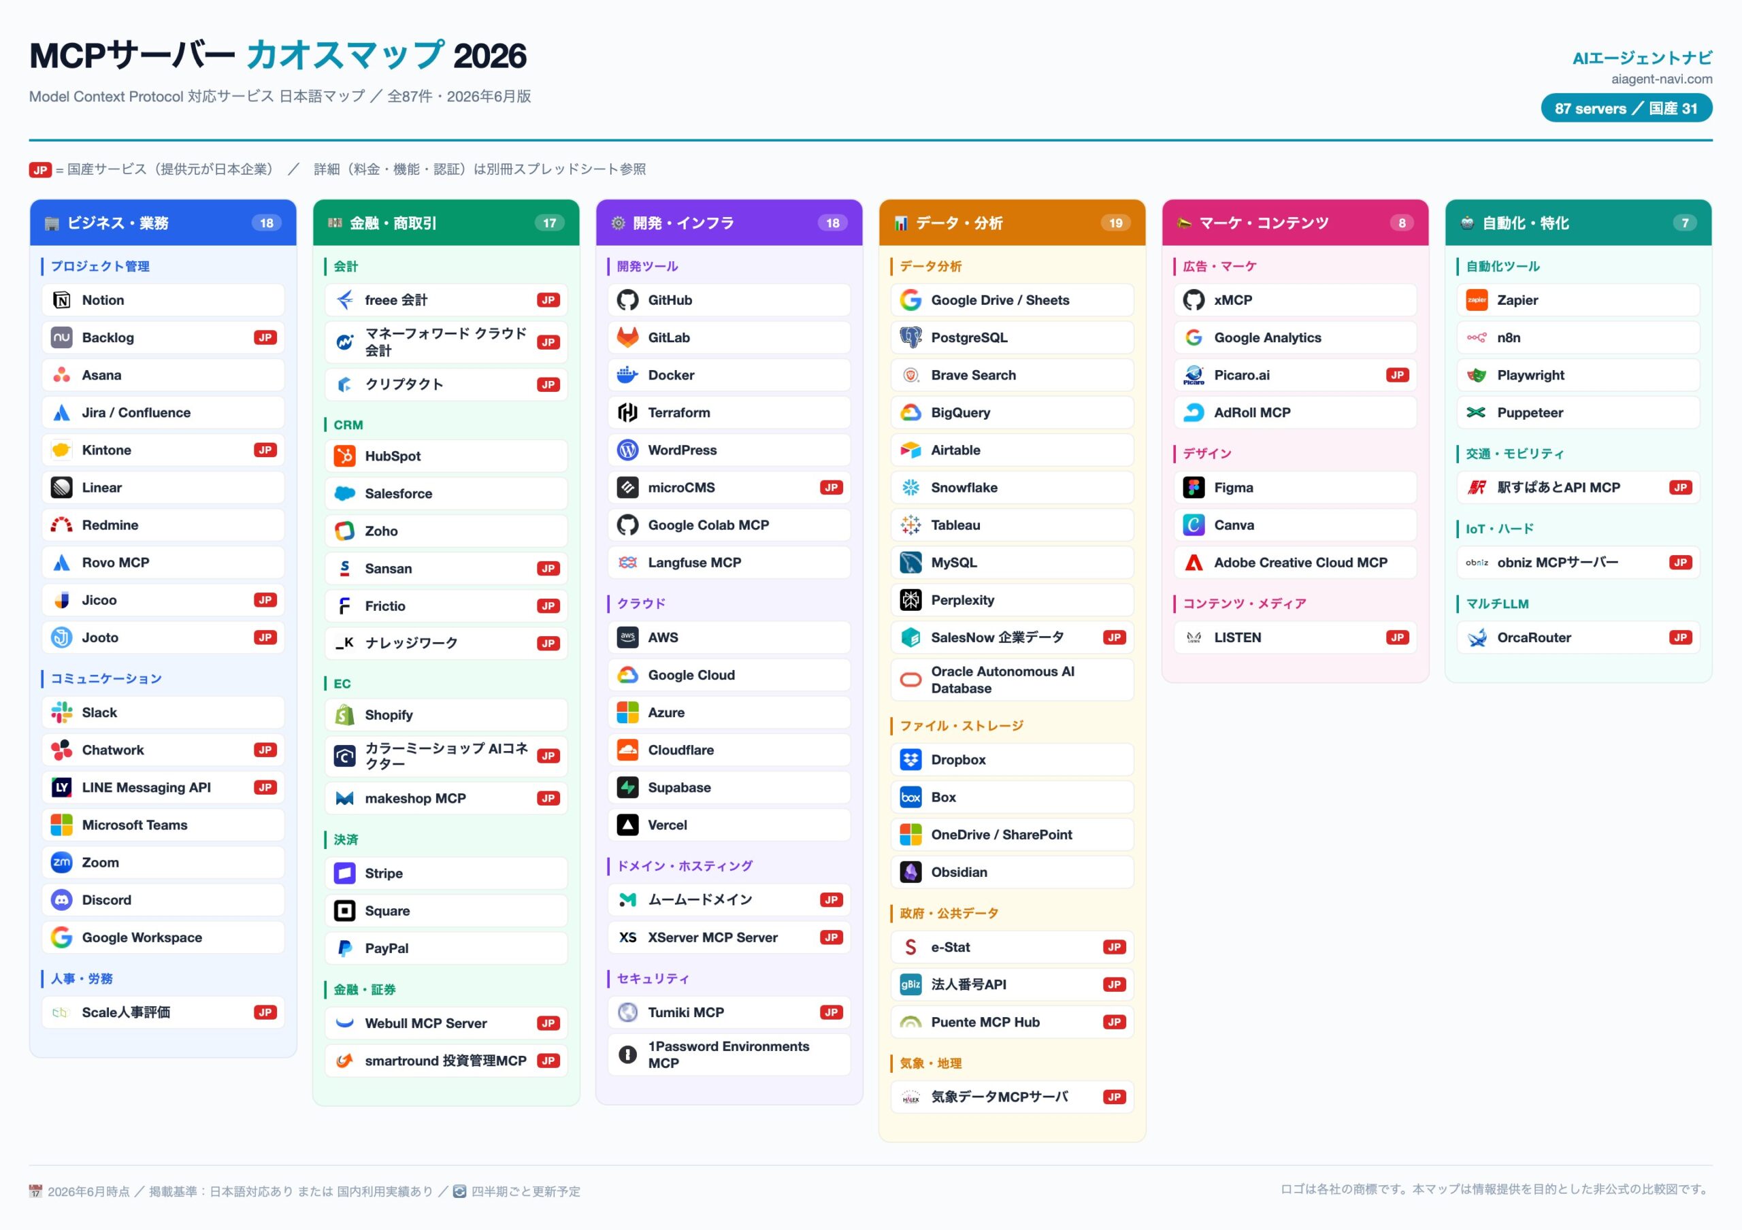
Task: Open the GitHub server card
Action: pyautogui.click(x=729, y=300)
